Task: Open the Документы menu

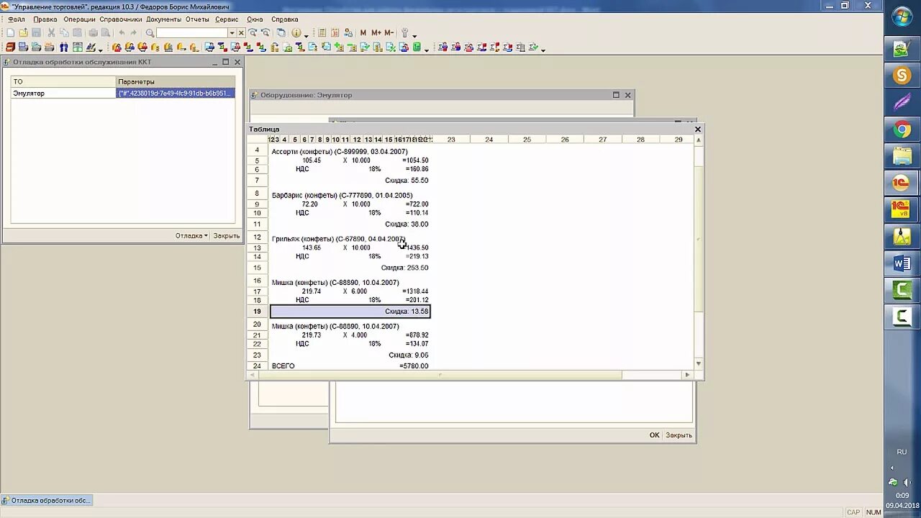Action: click(163, 19)
